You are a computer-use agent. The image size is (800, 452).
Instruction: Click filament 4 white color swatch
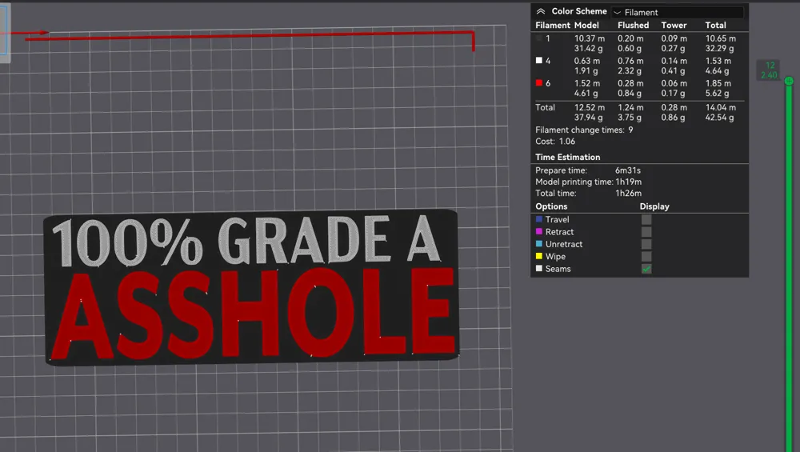[x=538, y=60]
